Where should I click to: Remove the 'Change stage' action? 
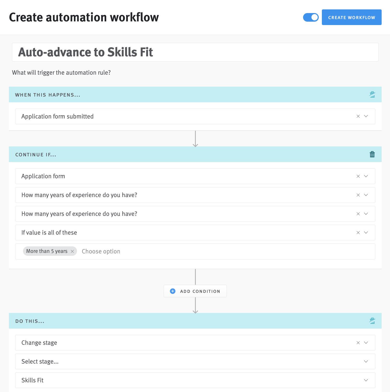(x=358, y=343)
